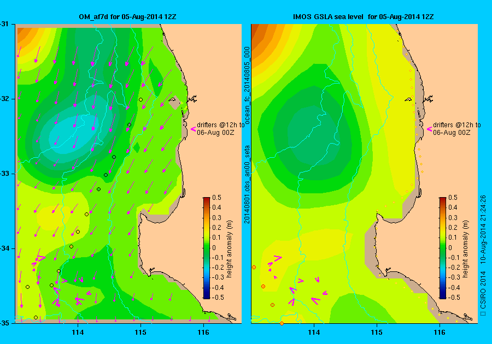
Task: Click longitude label 114 under left map
Action: coord(78,333)
